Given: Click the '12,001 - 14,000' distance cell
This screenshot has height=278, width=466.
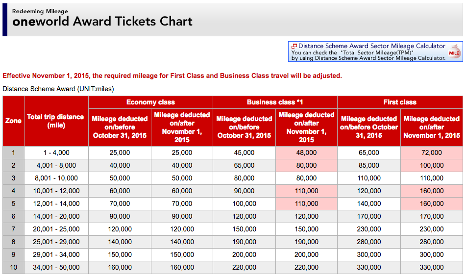Looking at the screenshot, I should coord(56,204).
